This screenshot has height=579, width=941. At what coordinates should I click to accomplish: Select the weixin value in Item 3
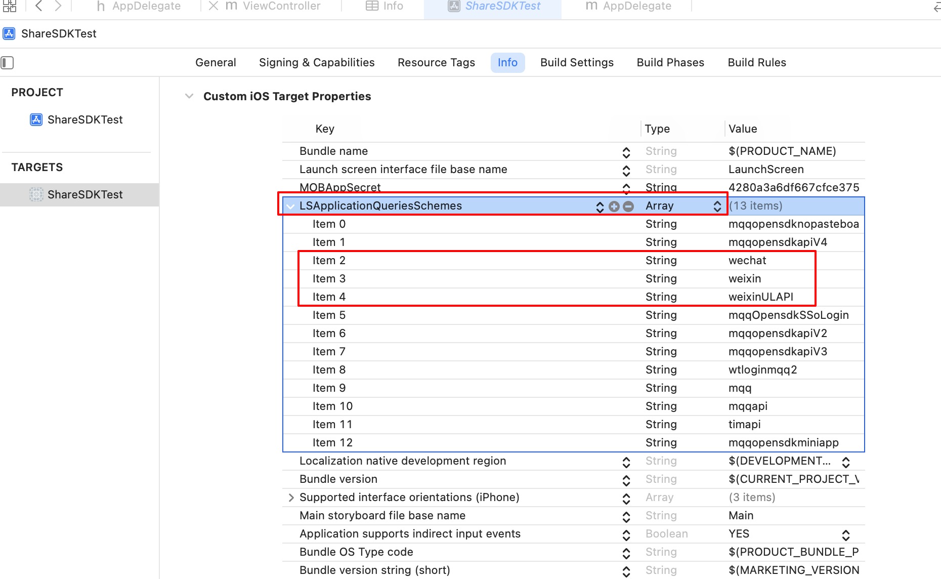point(745,279)
